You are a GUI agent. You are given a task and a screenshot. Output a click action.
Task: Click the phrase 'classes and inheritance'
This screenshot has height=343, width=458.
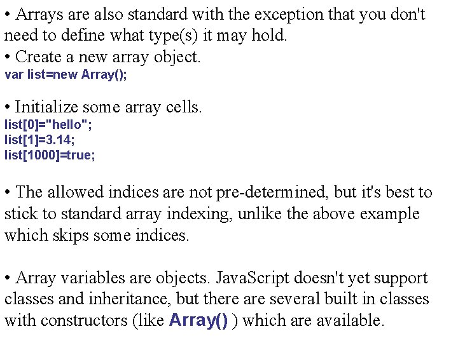[87, 299]
